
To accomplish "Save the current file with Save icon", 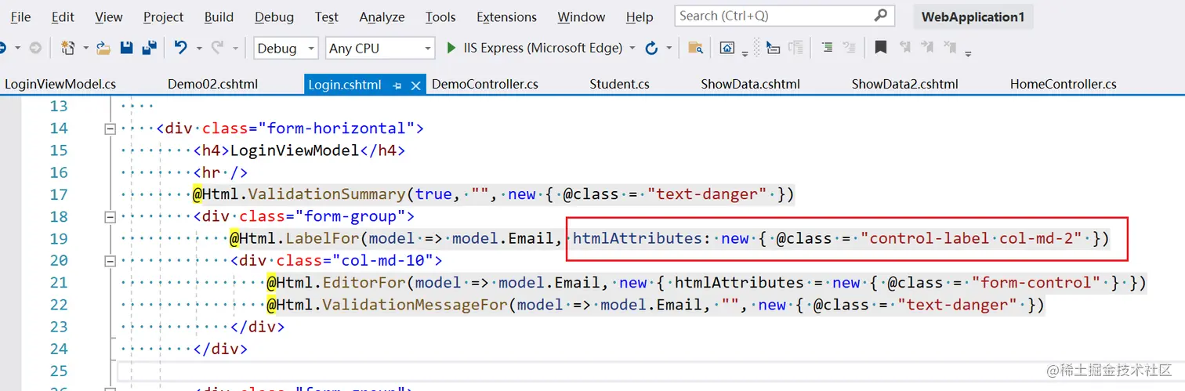I will click(126, 48).
